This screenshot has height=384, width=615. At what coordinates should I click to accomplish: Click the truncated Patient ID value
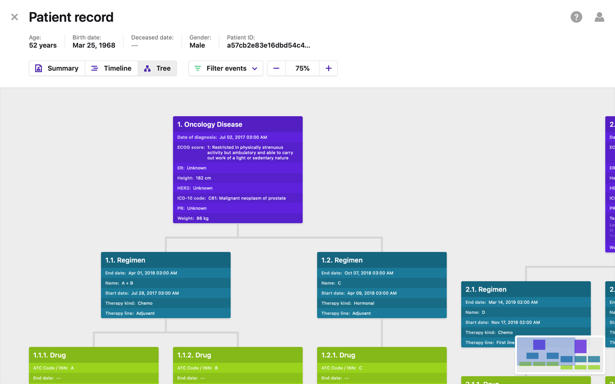(x=268, y=45)
